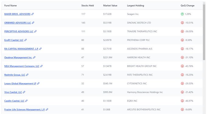Click red down-arrow icon for -10.51% change

pyautogui.click(x=182, y=23)
